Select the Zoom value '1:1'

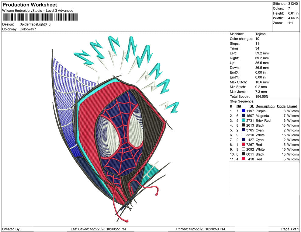click(290, 23)
